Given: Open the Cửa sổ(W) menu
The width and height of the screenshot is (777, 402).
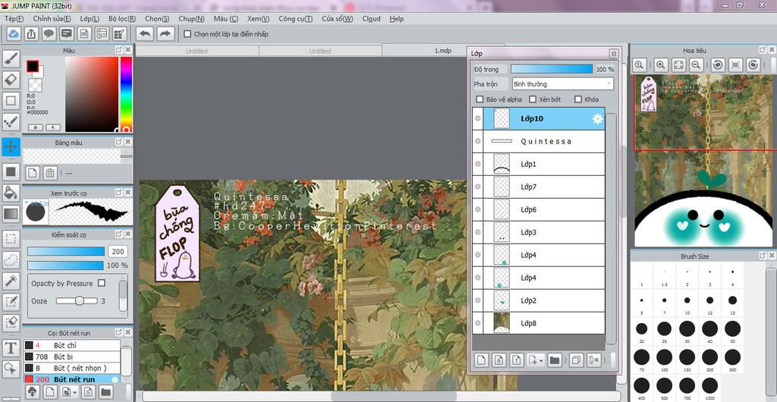Looking at the screenshot, I should point(338,19).
